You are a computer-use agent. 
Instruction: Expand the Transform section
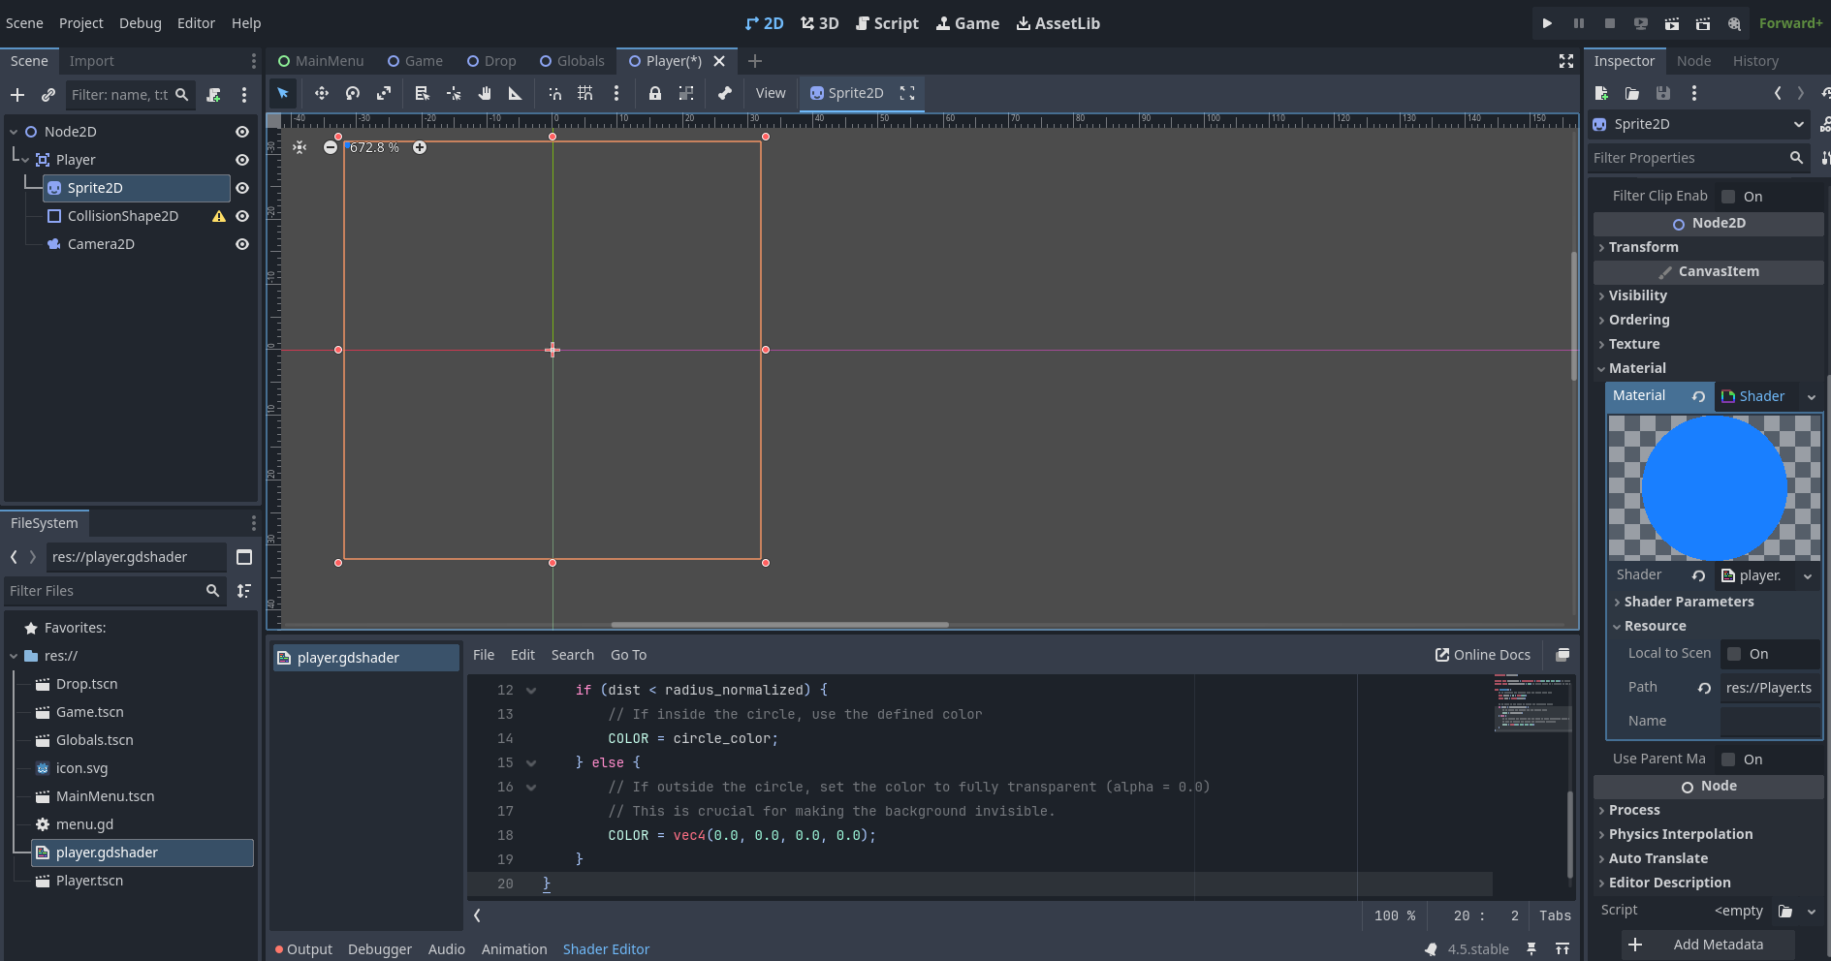[1643, 247]
